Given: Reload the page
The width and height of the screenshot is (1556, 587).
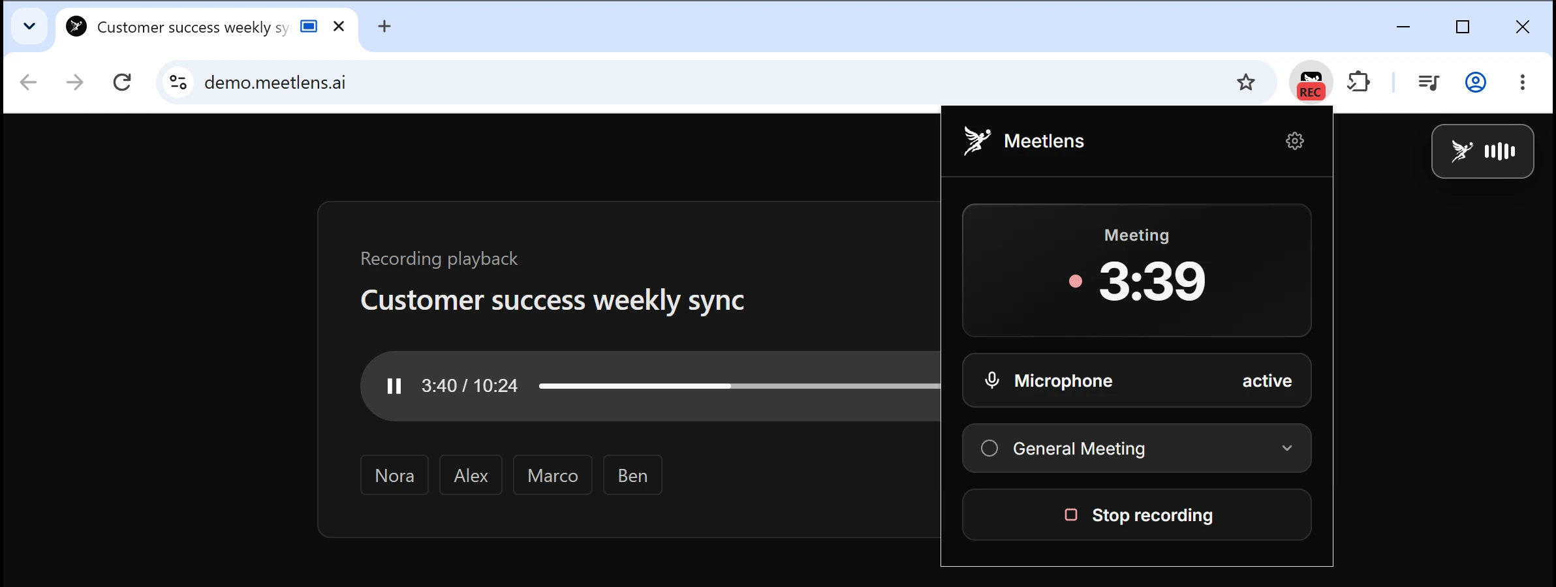Looking at the screenshot, I should (x=122, y=82).
